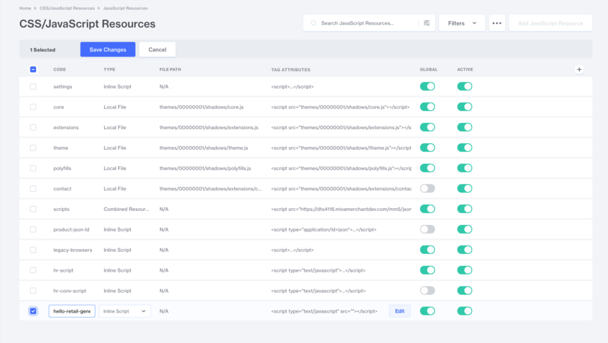Click the select-all header checkbox

[33, 69]
